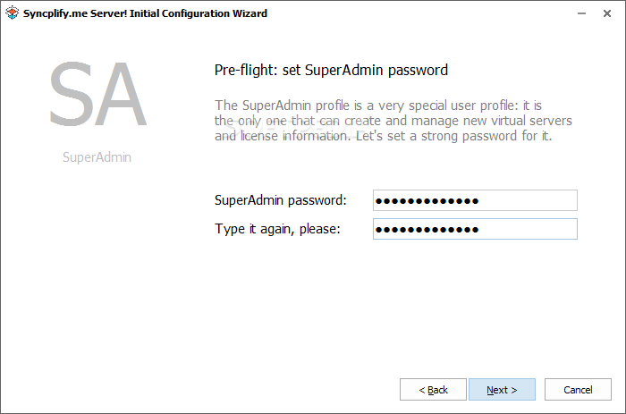
Task: Cancel the configuration wizard
Action: 578,390
